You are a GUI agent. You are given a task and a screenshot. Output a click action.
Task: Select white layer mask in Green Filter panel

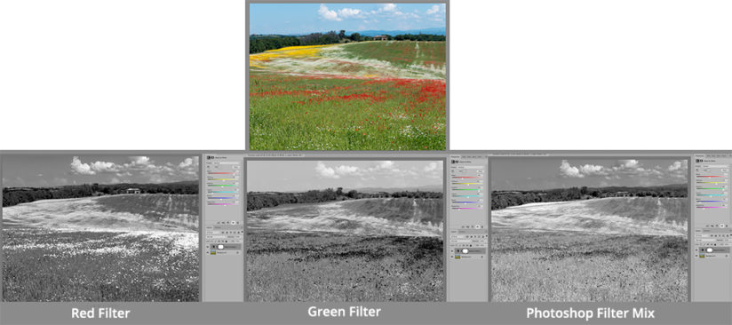(465, 250)
